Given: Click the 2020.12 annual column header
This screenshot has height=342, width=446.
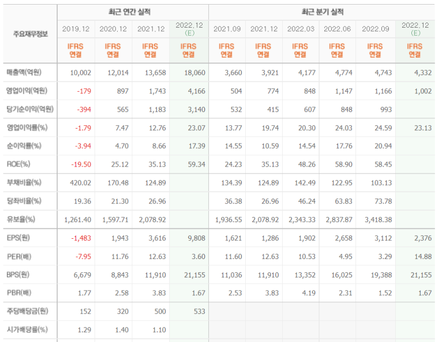Looking at the screenshot, I should (x=113, y=29).
